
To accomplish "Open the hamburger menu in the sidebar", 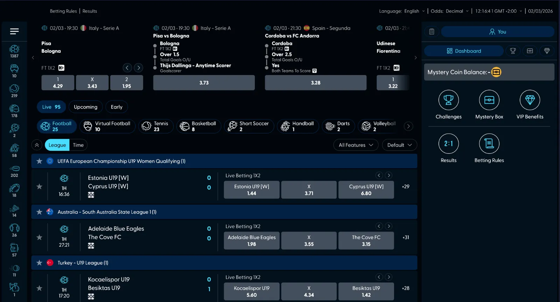I will pyautogui.click(x=14, y=32).
